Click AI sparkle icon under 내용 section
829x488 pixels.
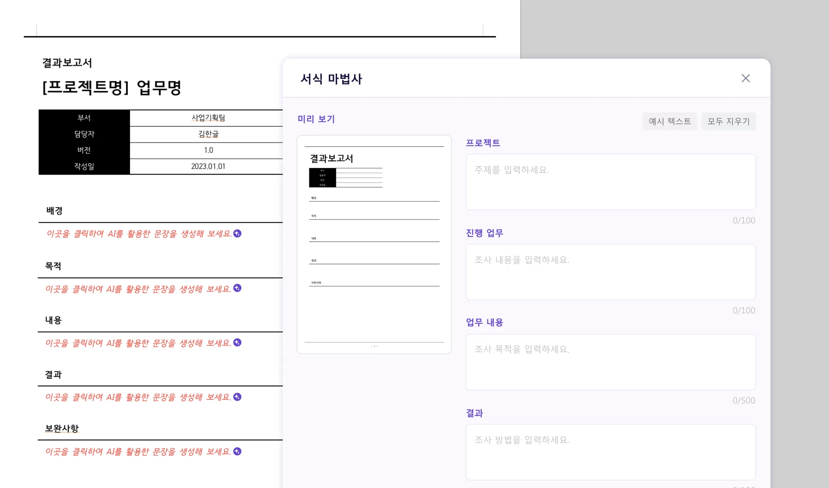pyautogui.click(x=238, y=343)
